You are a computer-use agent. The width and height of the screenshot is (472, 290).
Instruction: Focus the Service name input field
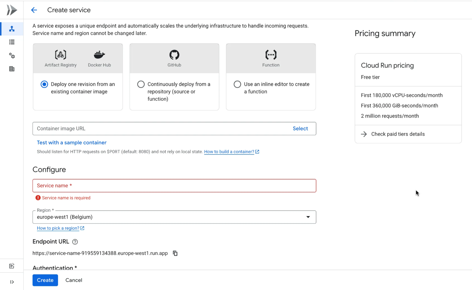(174, 186)
